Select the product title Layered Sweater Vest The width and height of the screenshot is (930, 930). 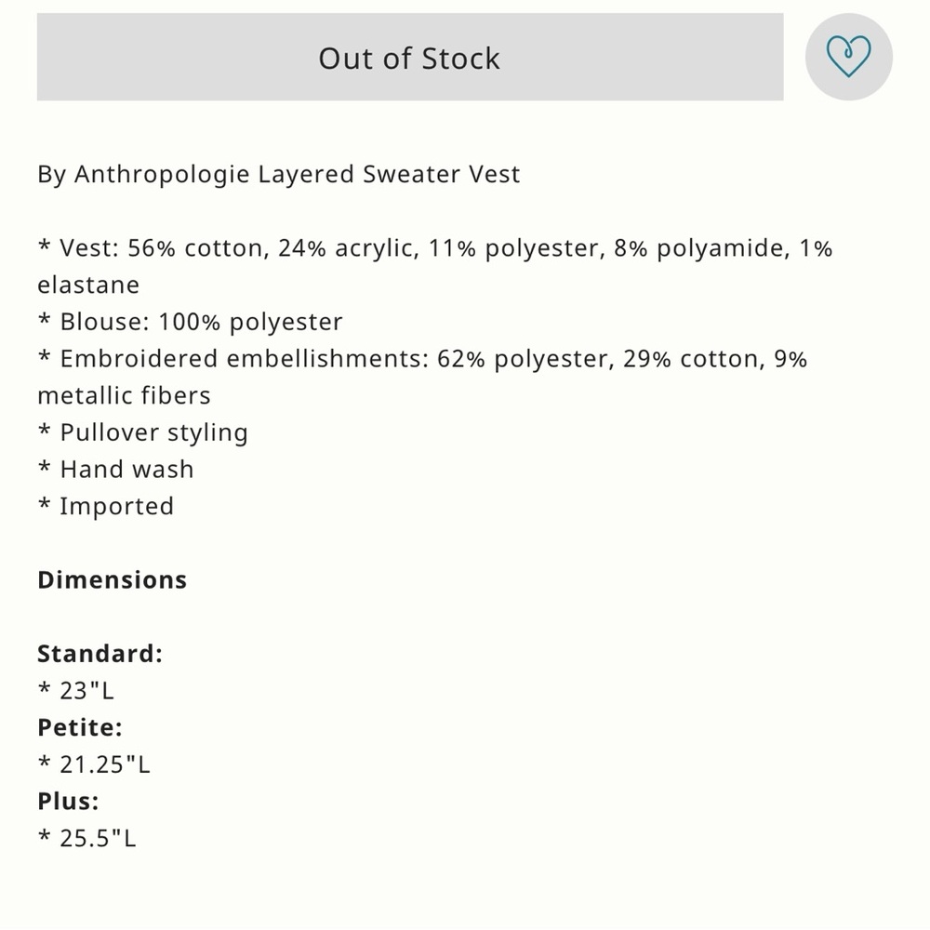pos(389,175)
